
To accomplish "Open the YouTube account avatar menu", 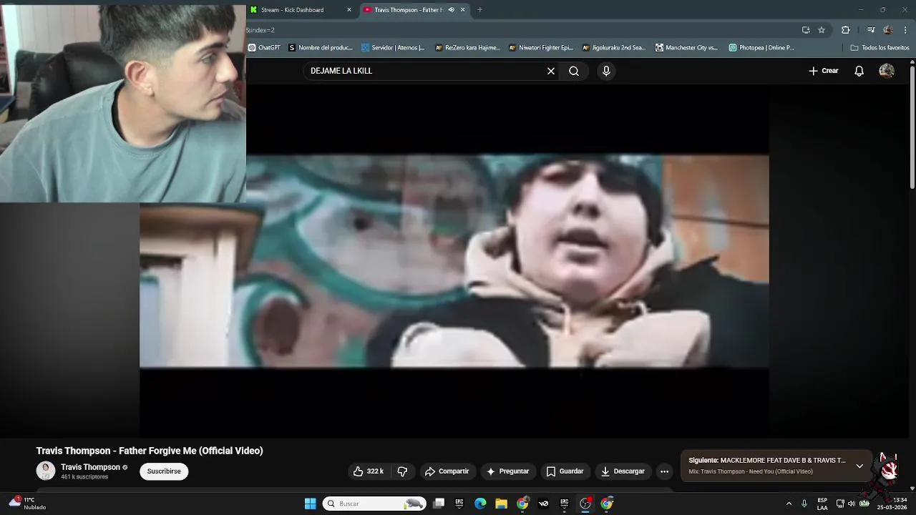I will pos(887,71).
